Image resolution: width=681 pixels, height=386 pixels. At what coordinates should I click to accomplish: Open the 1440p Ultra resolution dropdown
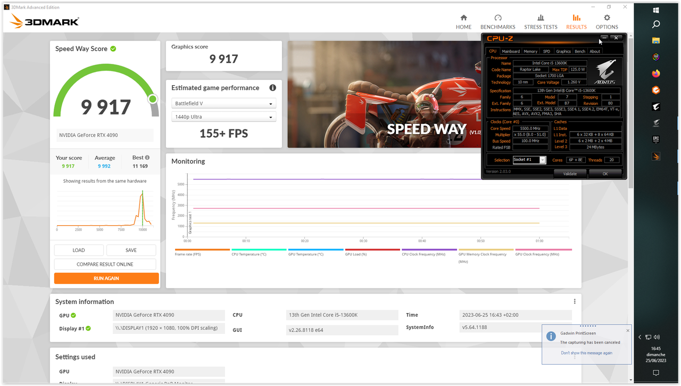click(x=223, y=117)
